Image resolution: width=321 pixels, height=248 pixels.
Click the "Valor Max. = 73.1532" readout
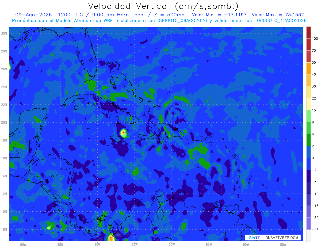coord(278,15)
